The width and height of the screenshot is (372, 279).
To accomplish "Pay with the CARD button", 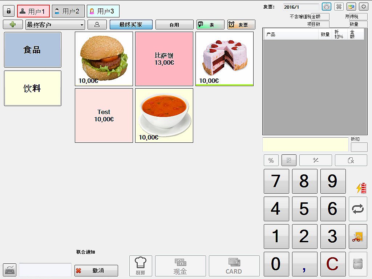I will pyautogui.click(x=234, y=266).
